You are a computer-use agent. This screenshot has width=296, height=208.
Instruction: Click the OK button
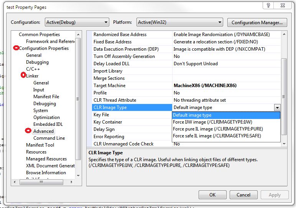click(x=212, y=195)
